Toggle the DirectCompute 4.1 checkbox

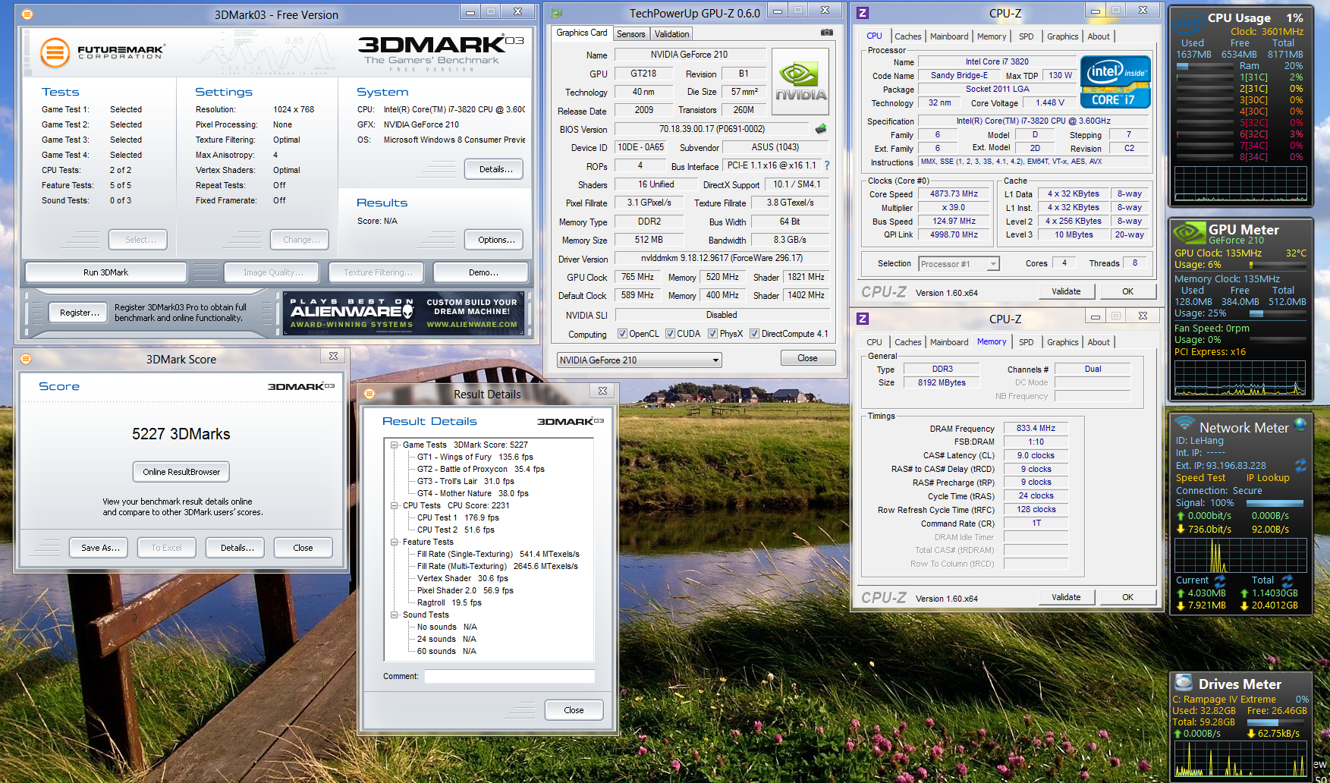pyautogui.click(x=754, y=334)
